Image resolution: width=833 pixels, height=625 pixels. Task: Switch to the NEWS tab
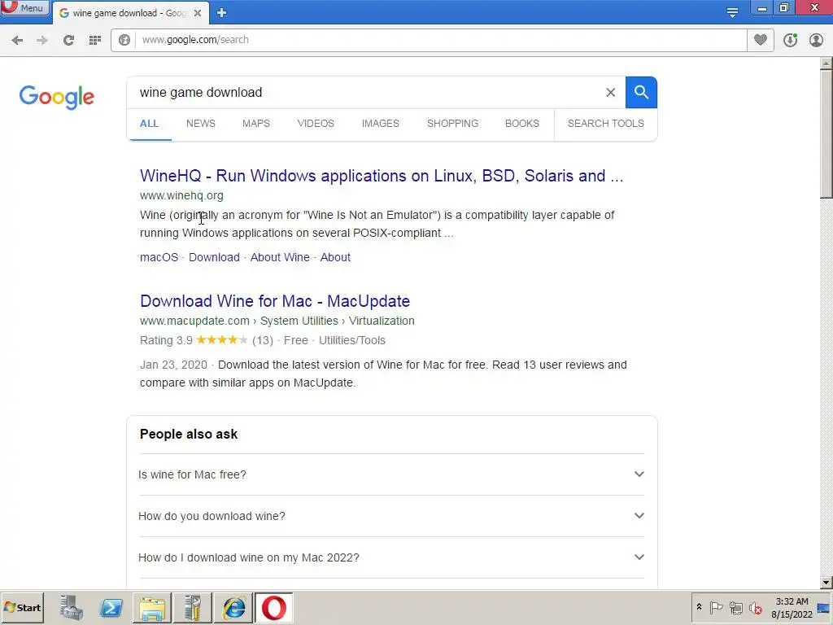(201, 124)
